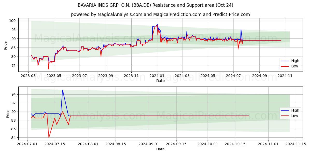
Task: Click the '2024-07' x-axis label on top chart
Action: click(x=233, y=76)
